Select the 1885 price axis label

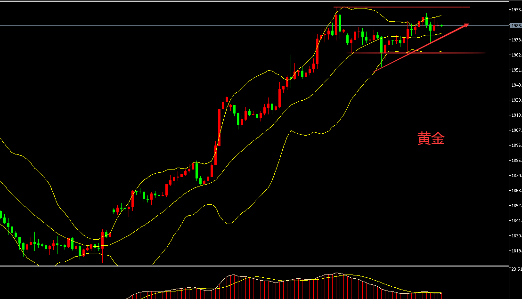[x=517, y=160]
